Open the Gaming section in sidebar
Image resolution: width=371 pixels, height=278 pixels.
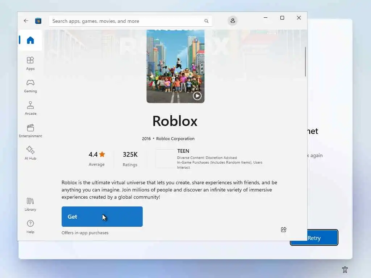point(30,86)
